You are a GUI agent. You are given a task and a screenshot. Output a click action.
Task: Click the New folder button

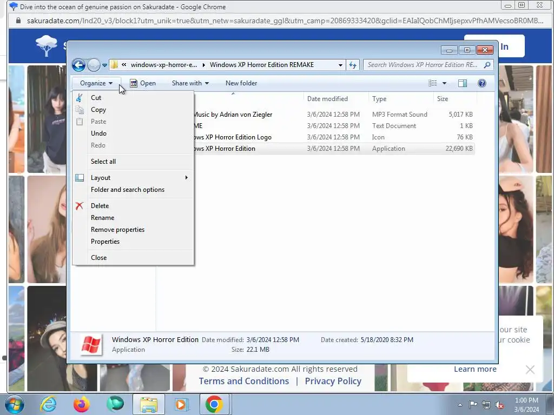[x=241, y=83]
